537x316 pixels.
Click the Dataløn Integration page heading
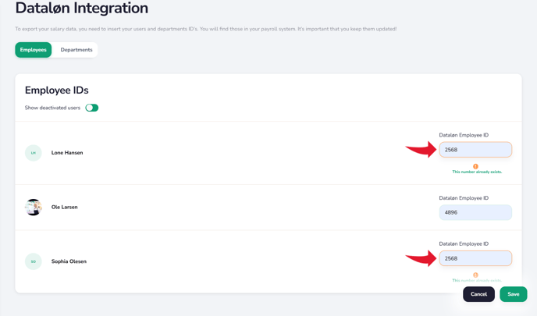click(82, 9)
